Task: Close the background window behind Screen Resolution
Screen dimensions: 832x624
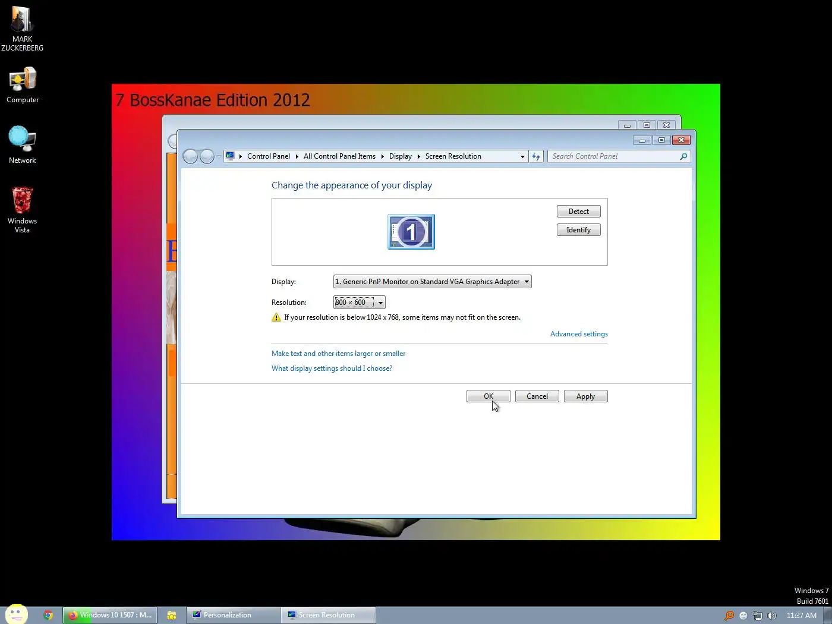Action: click(666, 125)
